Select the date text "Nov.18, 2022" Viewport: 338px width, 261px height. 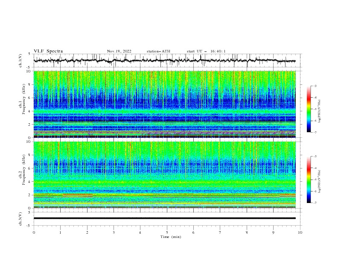[119, 51]
